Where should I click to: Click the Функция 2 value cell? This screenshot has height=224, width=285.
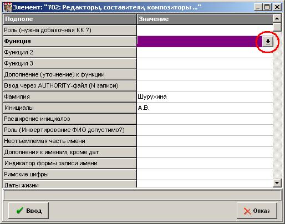pos(205,52)
